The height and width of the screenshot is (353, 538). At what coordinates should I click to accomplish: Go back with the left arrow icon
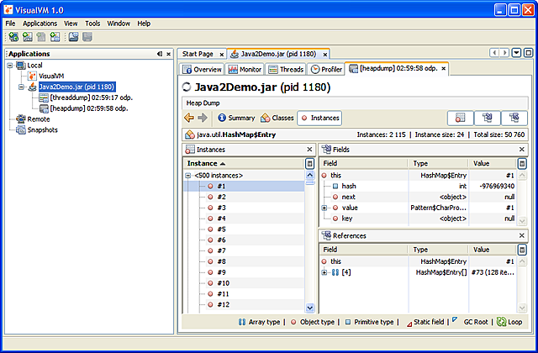188,118
